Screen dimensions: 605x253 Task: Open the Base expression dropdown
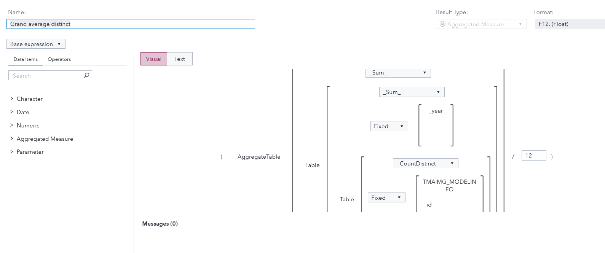coord(36,44)
